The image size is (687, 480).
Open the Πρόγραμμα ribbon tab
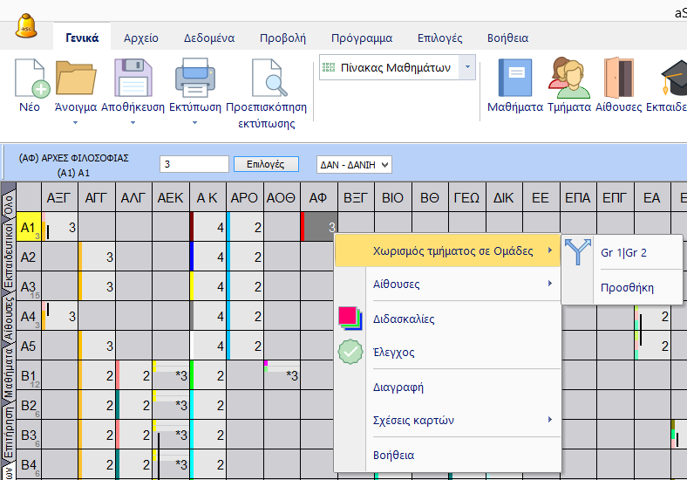pos(361,38)
